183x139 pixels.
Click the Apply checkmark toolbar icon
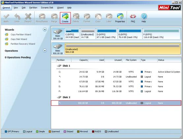pyautogui.click(x=6, y=17)
